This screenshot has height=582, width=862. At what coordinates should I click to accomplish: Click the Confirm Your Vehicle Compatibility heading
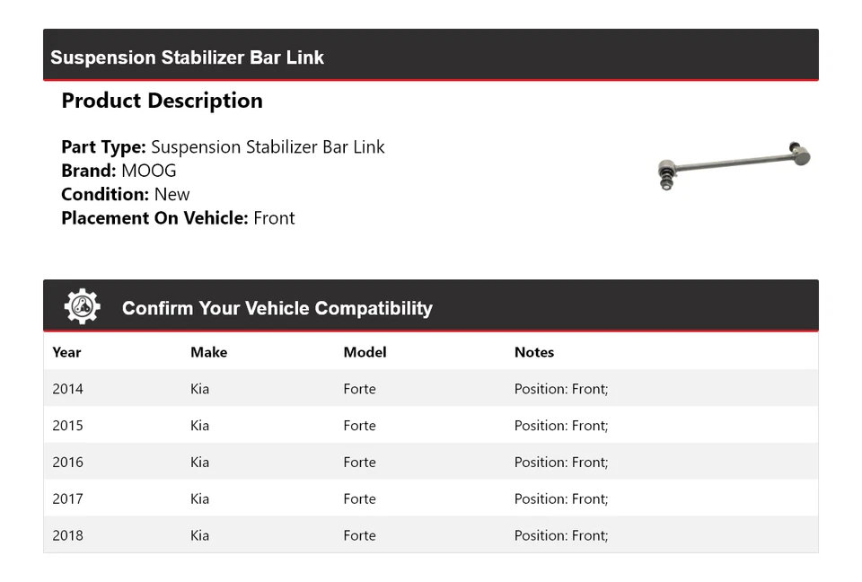pos(277,308)
